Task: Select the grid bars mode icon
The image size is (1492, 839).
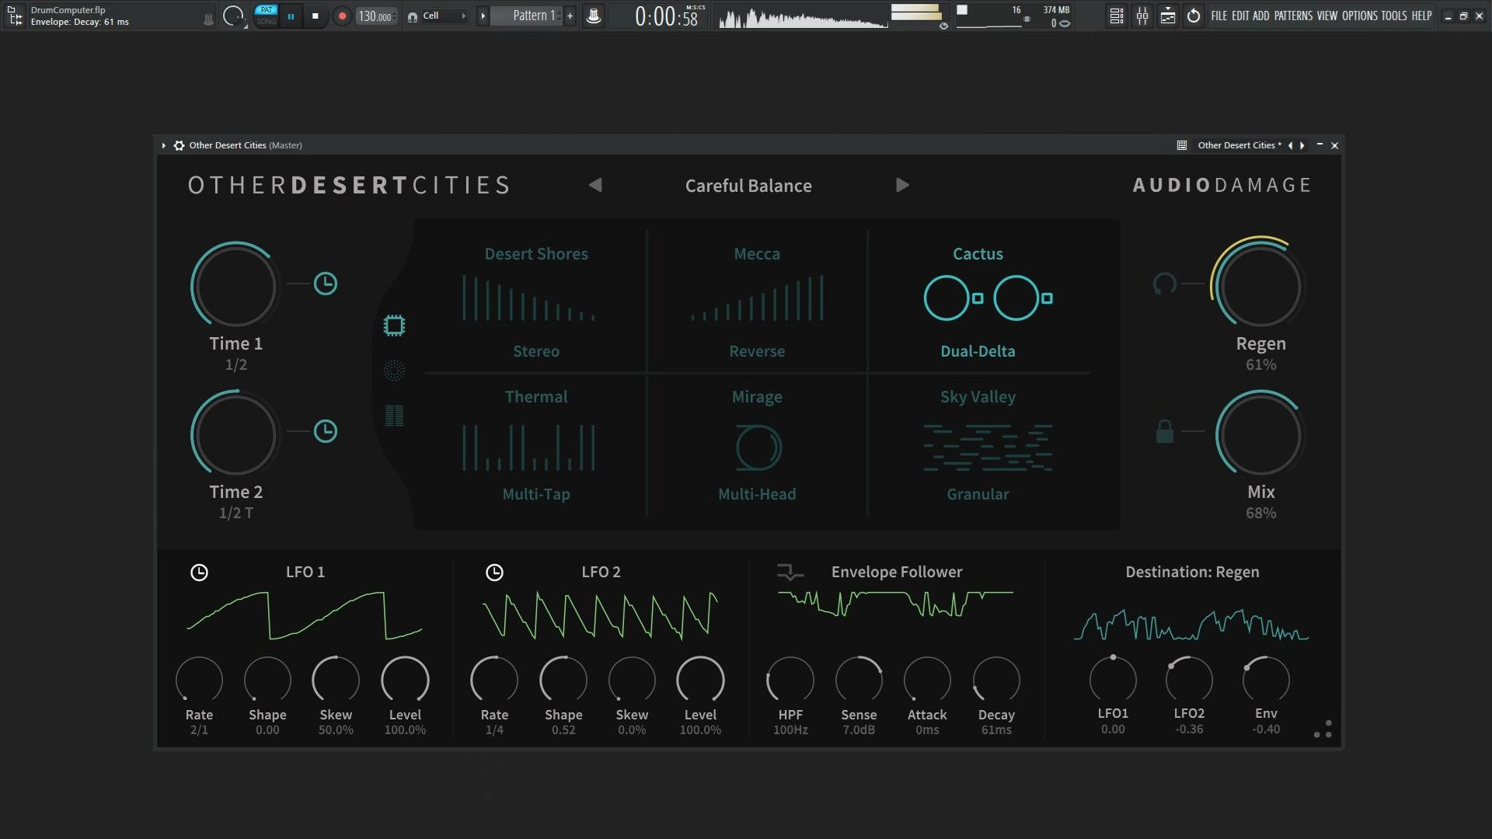Action: coord(394,416)
